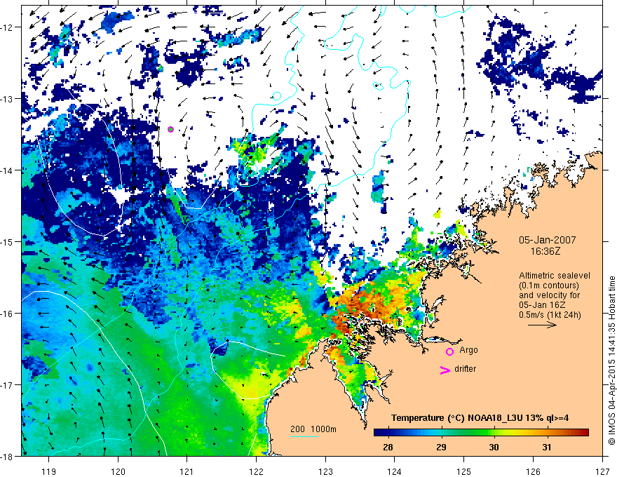Click the time label 16:36Z
The image size is (617, 477).
coord(545,251)
